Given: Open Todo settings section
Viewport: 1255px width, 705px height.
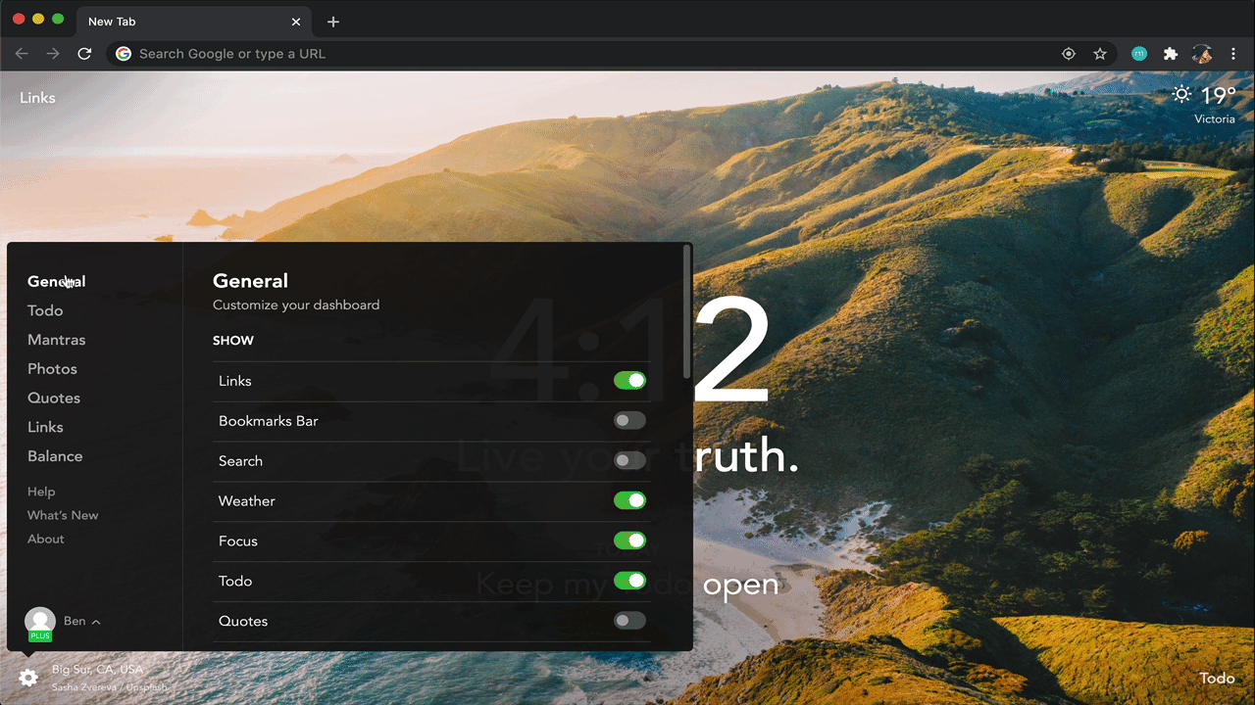Looking at the screenshot, I should coord(45,310).
